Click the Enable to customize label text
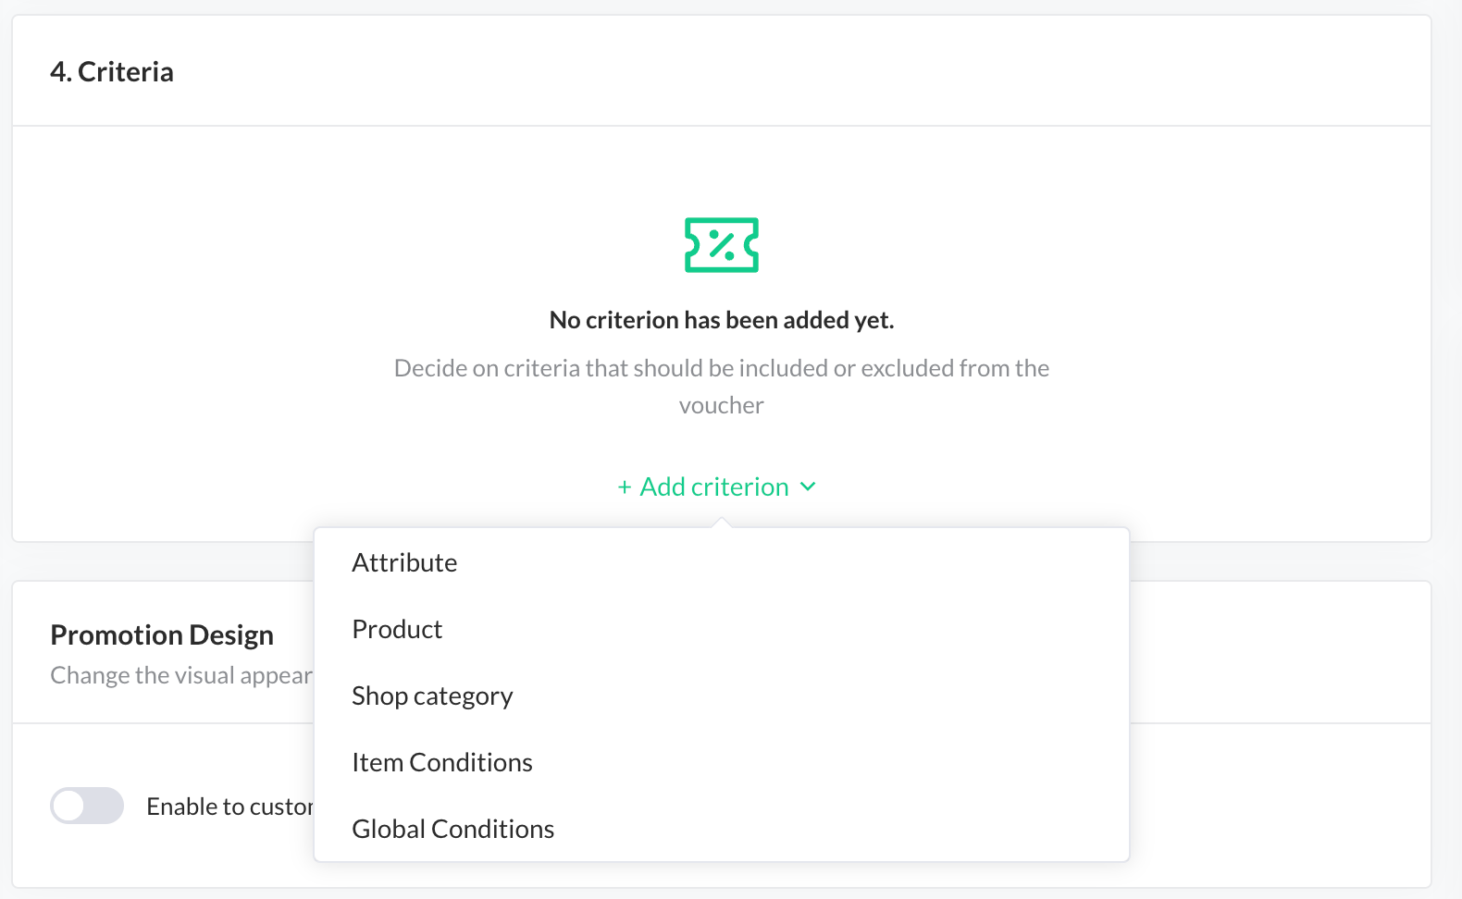This screenshot has height=899, width=1462. pyautogui.click(x=229, y=807)
